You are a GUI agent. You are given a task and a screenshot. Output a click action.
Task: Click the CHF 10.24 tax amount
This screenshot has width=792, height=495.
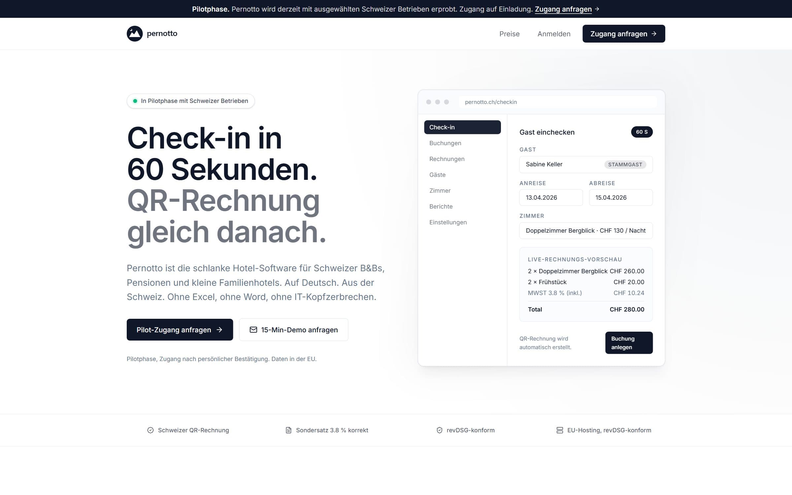coord(629,293)
